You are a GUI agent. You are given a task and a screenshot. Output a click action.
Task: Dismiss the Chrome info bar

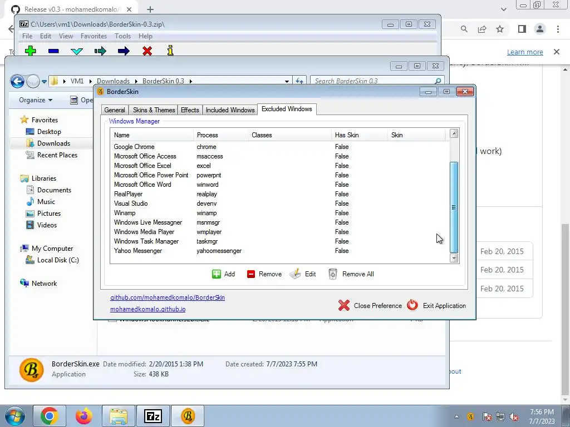[557, 52]
